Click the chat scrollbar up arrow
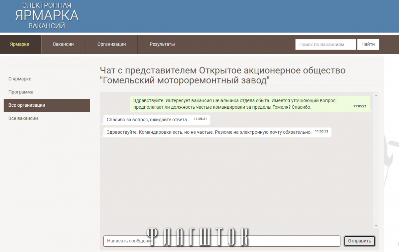The height and width of the screenshot is (252, 399). (x=376, y=95)
